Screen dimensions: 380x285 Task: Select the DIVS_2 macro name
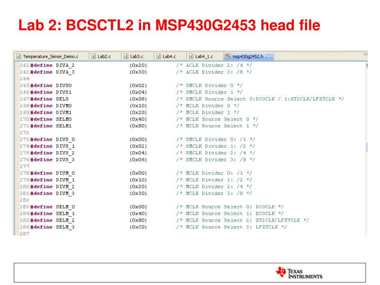click(65, 153)
